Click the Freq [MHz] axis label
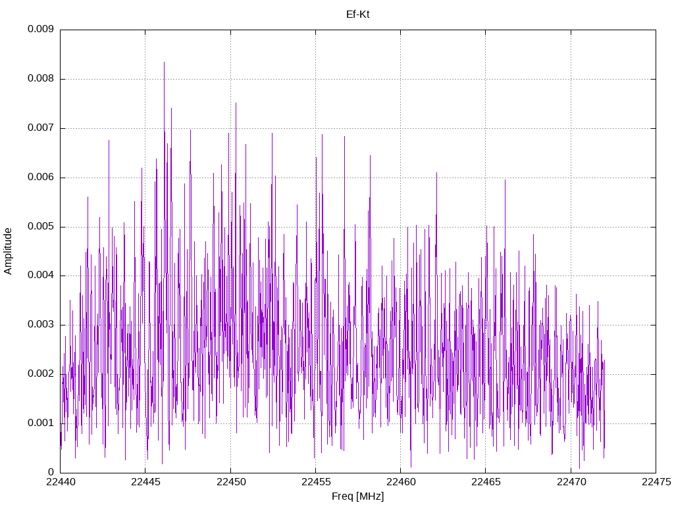 357,496
